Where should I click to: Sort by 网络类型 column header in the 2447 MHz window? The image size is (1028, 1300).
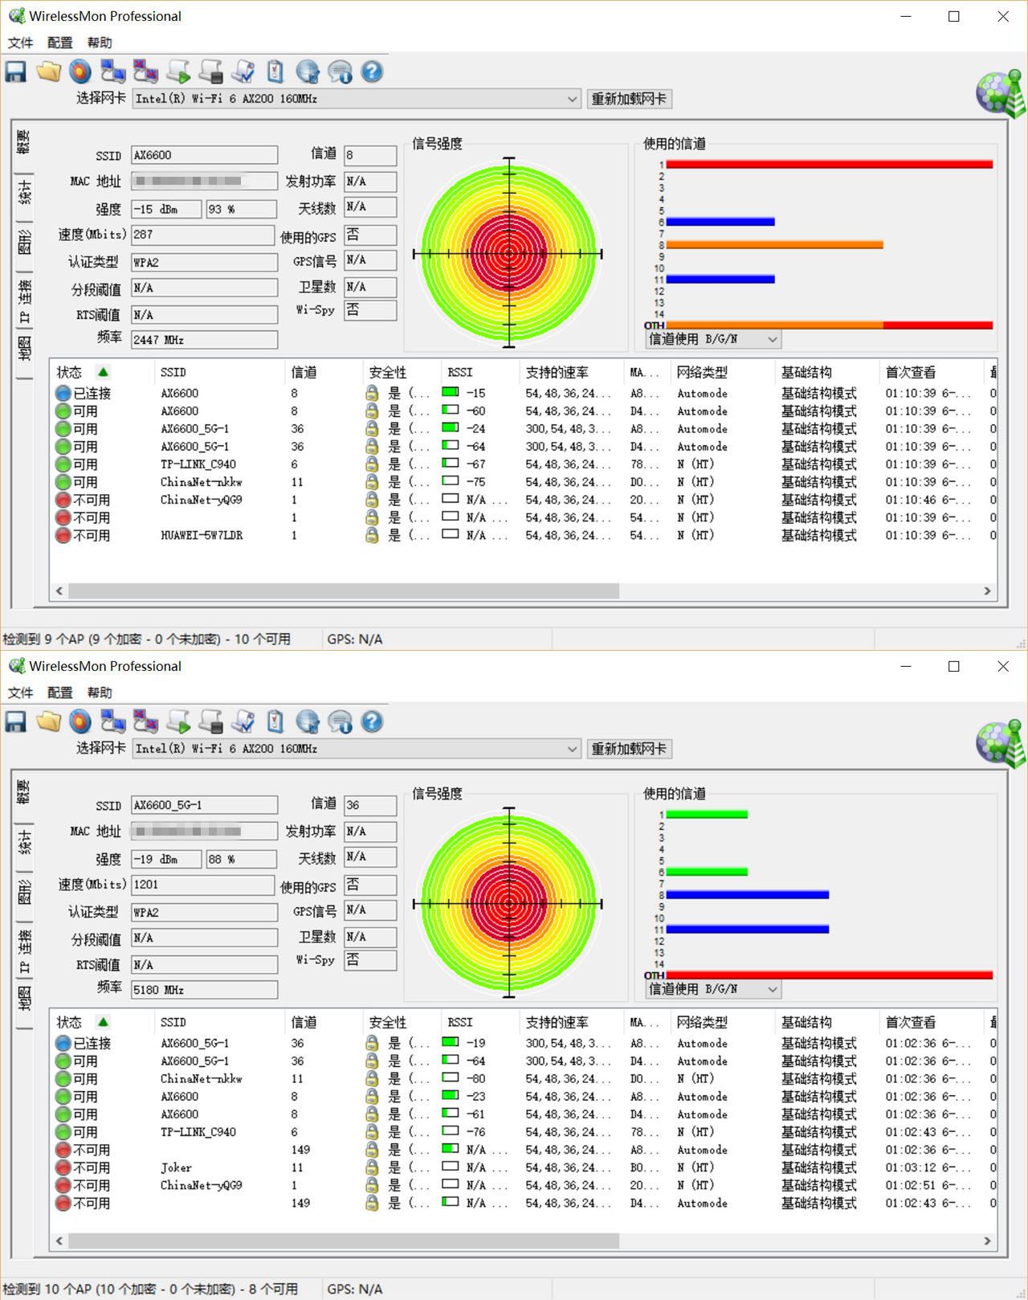coord(723,372)
